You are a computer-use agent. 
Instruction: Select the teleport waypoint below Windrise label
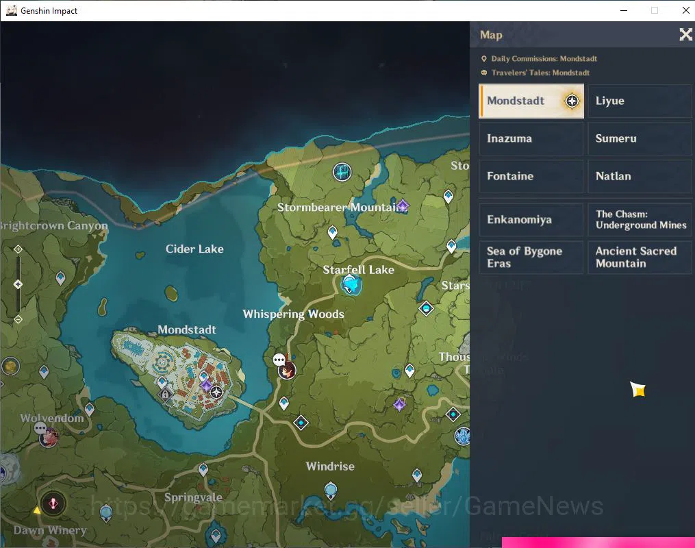click(x=331, y=491)
